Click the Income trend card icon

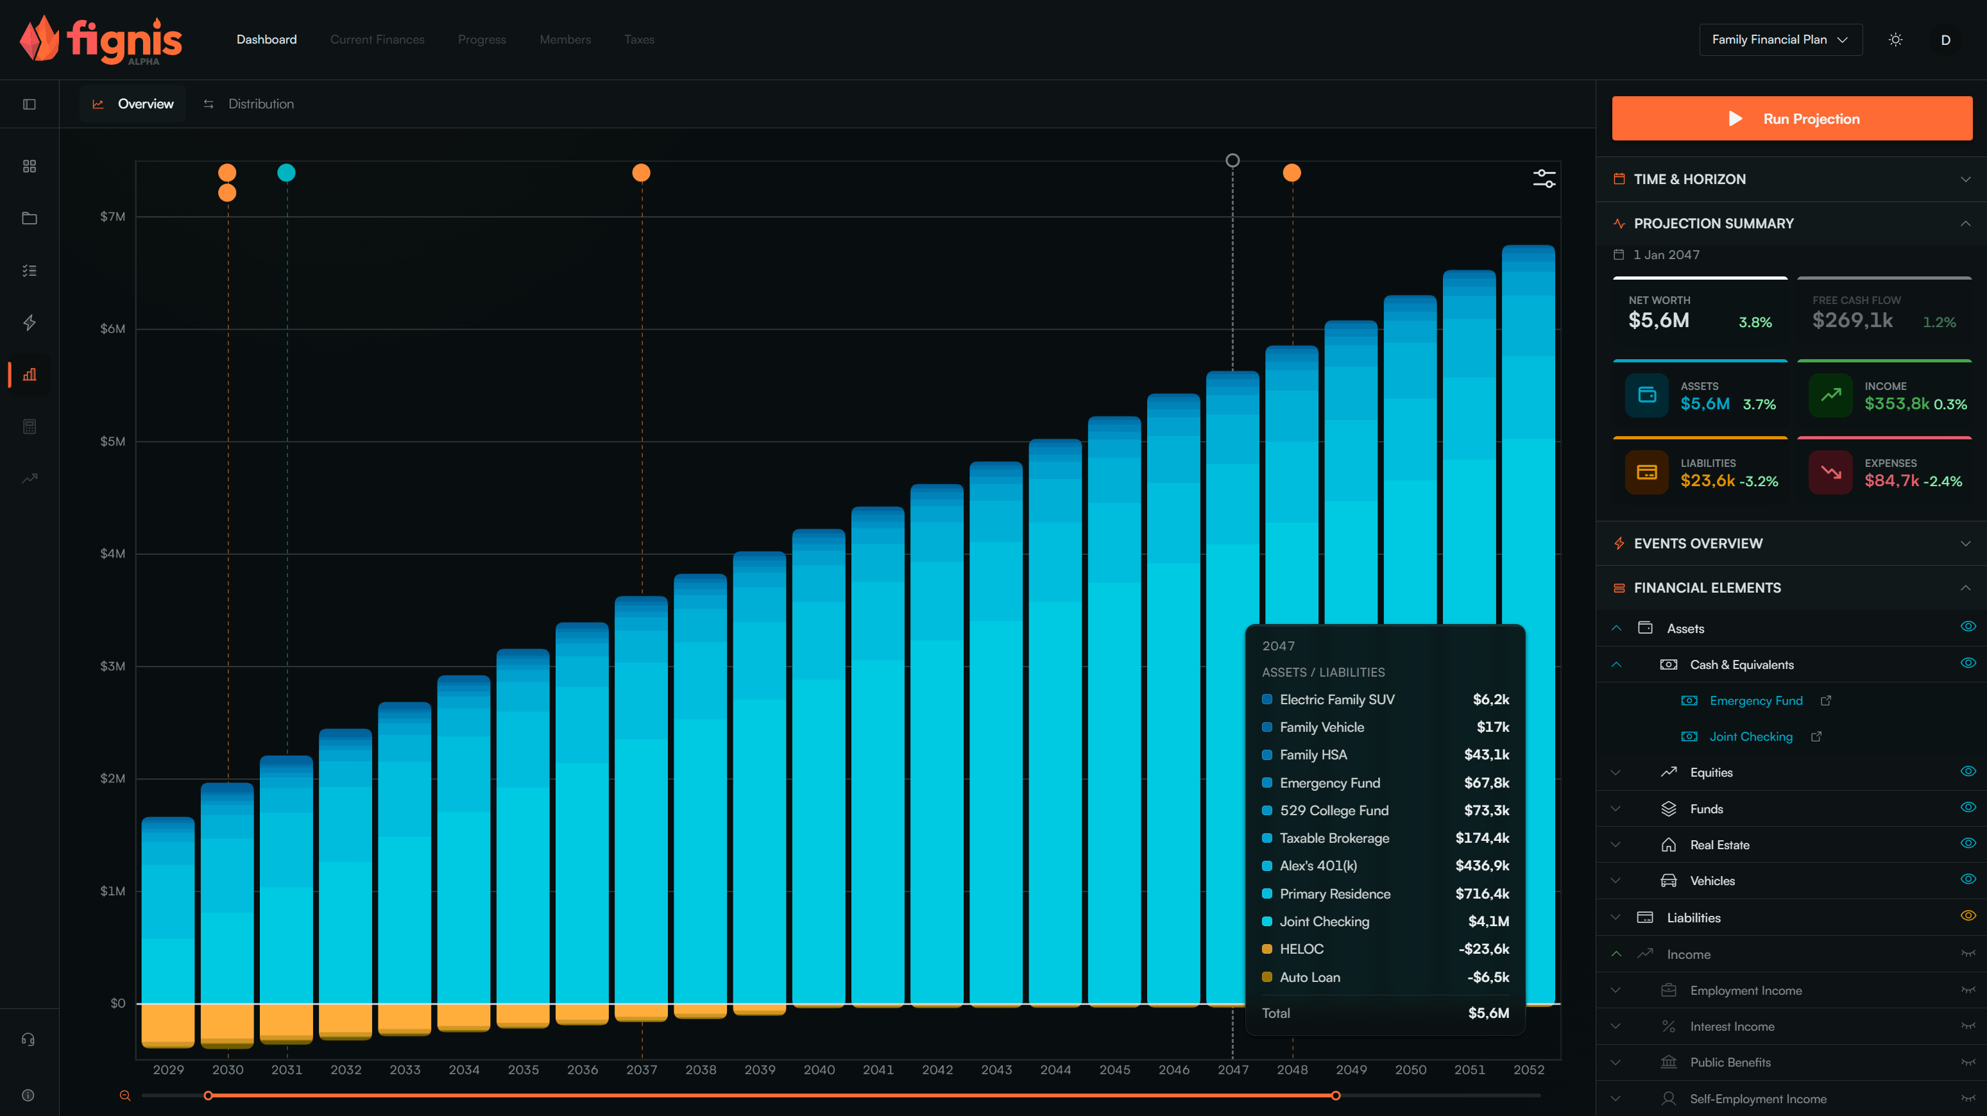[1830, 395]
